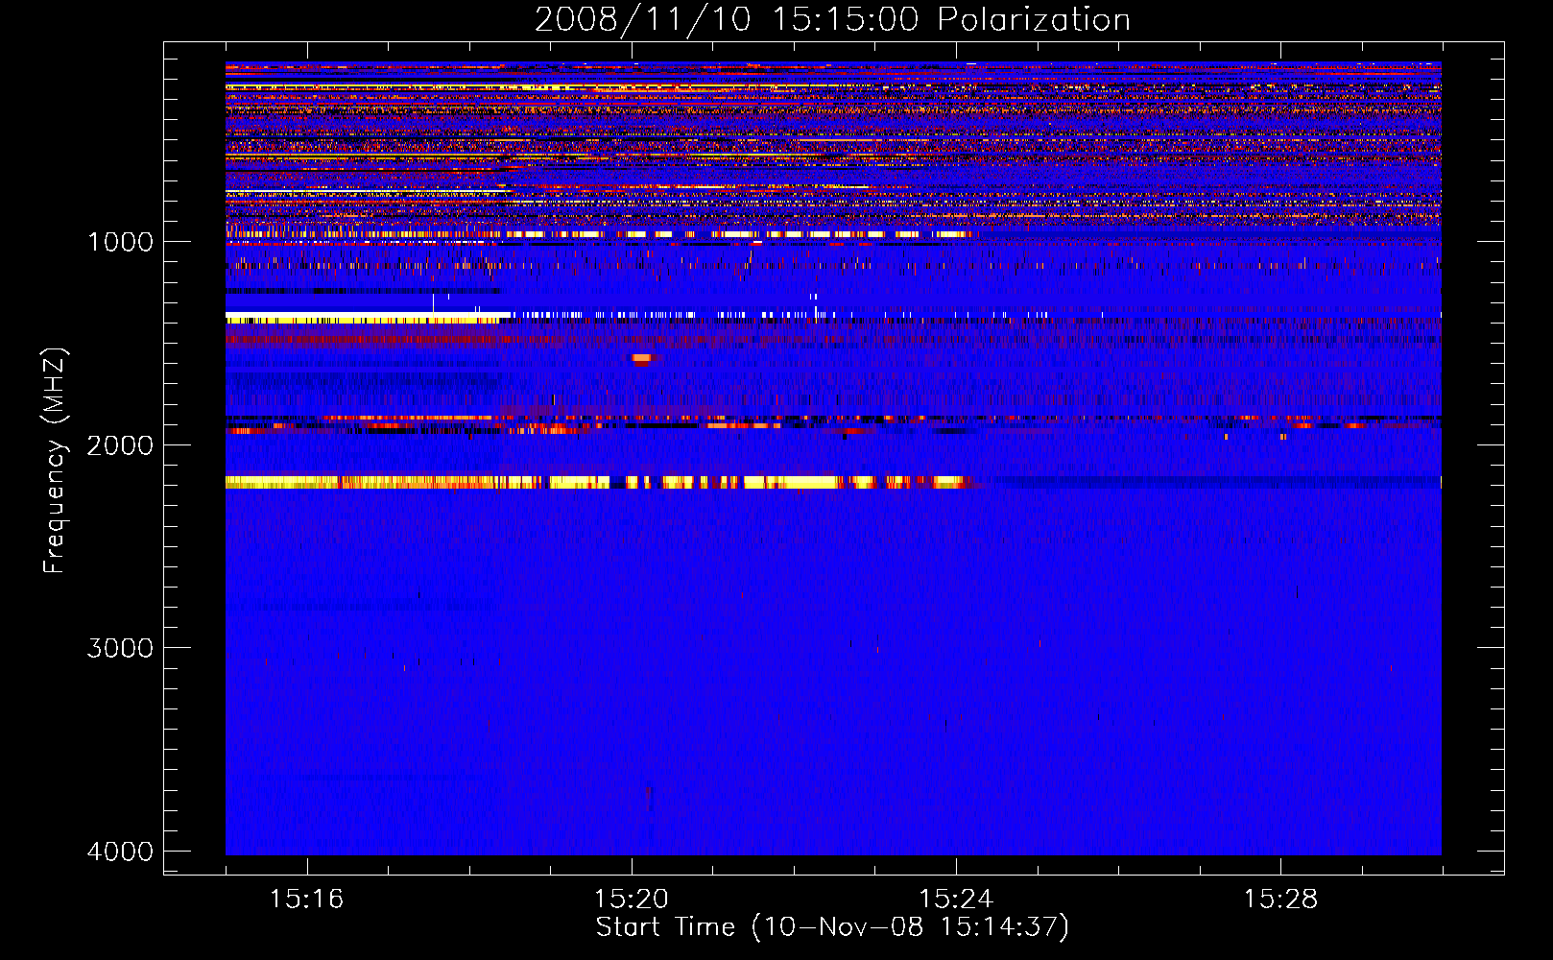Click the white-yellow band near 1350 MHz
This screenshot has width=1553, height=960.
click(x=367, y=317)
